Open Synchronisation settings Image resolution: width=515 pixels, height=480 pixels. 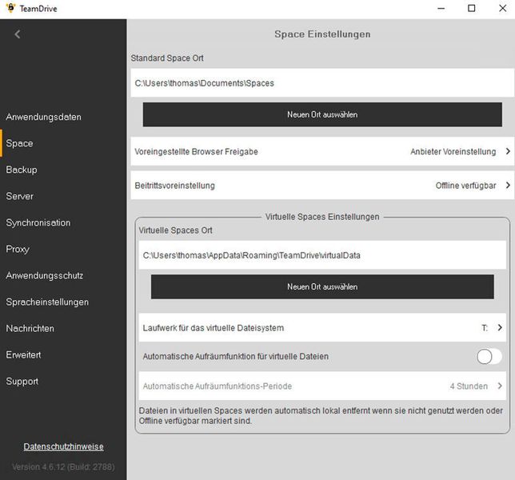[38, 222]
